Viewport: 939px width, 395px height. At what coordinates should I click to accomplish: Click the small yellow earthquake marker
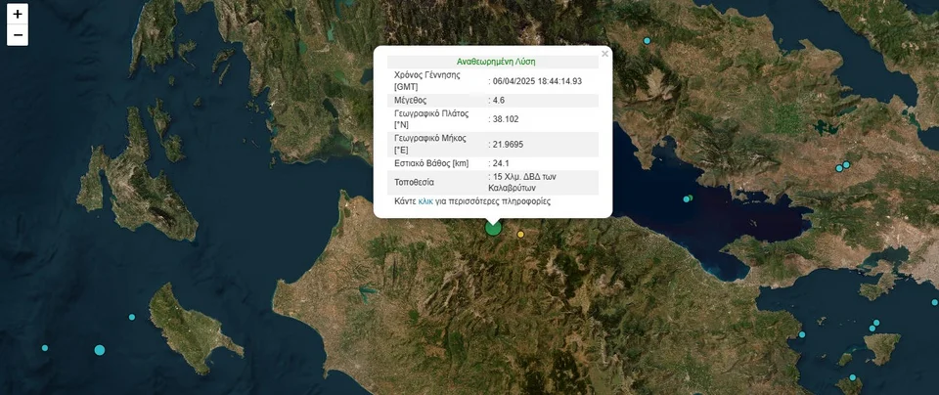[520, 234]
